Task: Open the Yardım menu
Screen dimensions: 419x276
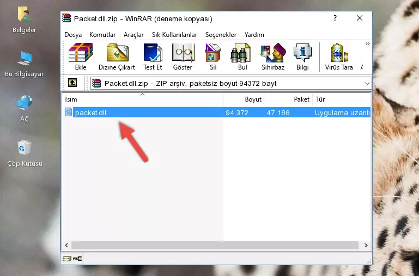Action: tap(254, 35)
